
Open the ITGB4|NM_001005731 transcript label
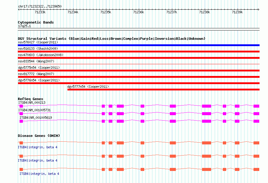click(x=35, y=110)
